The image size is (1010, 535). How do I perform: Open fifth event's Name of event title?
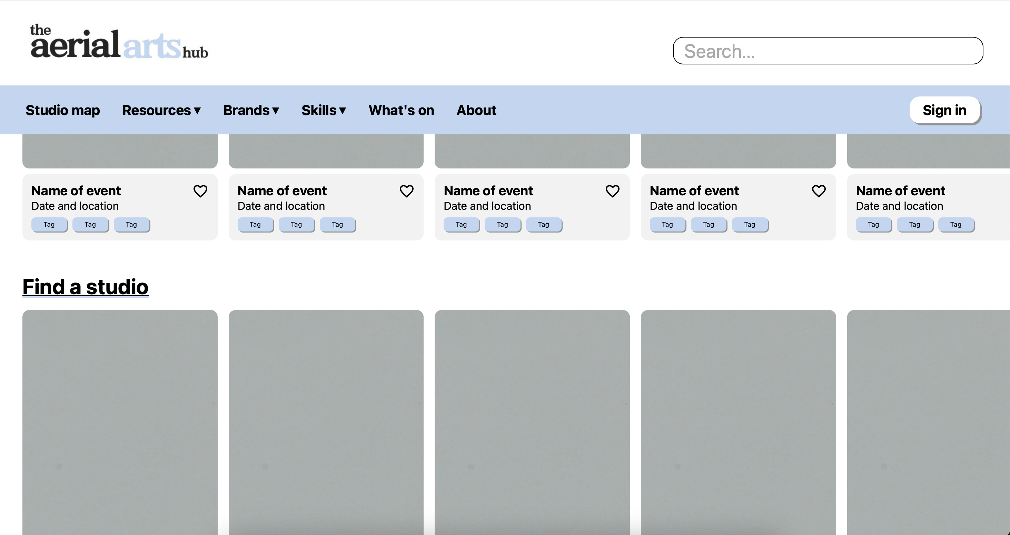901,191
